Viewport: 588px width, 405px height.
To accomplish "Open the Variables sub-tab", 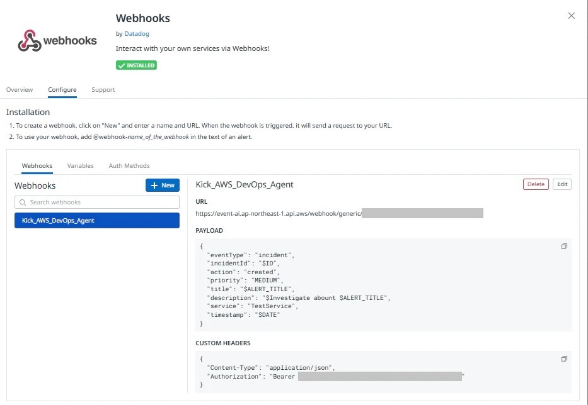I will tap(80, 166).
